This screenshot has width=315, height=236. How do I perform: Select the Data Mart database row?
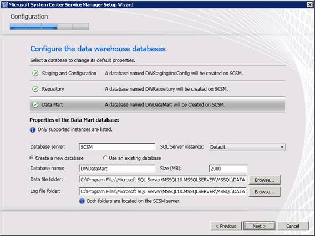point(157,104)
